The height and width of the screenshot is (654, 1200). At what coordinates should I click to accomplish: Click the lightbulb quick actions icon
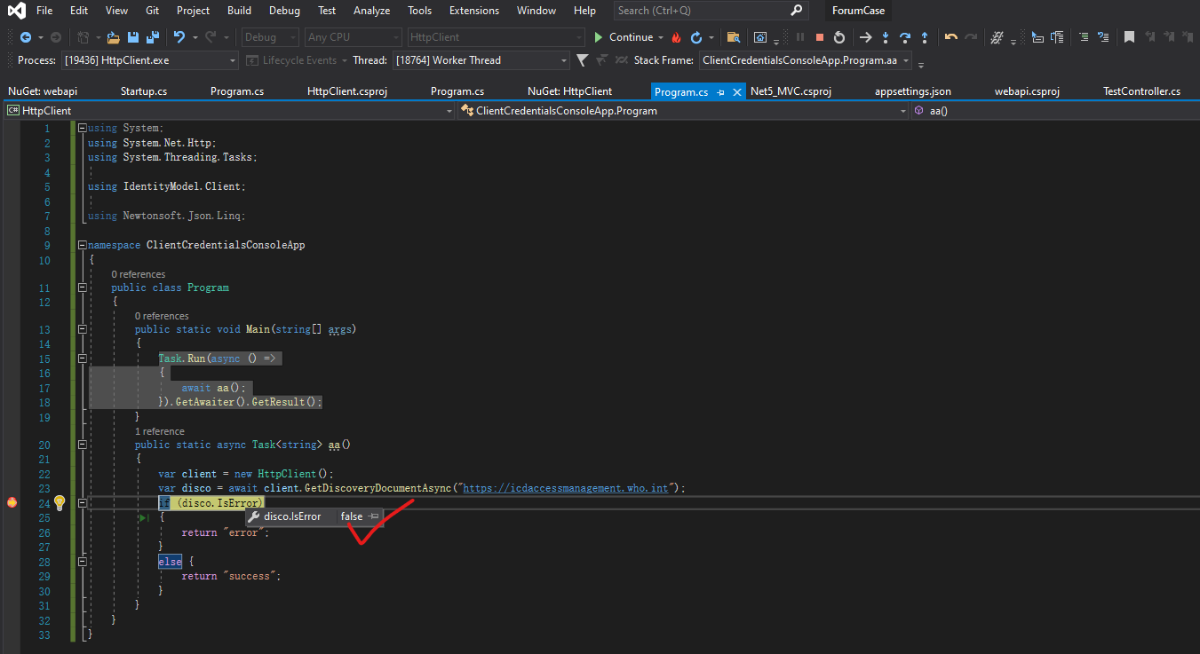pos(60,502)
